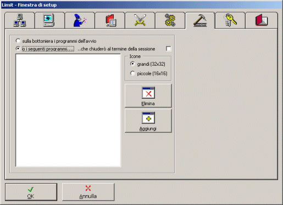Cancel with the Annulla button
The image size is (283, 205).
pos(88,192)
